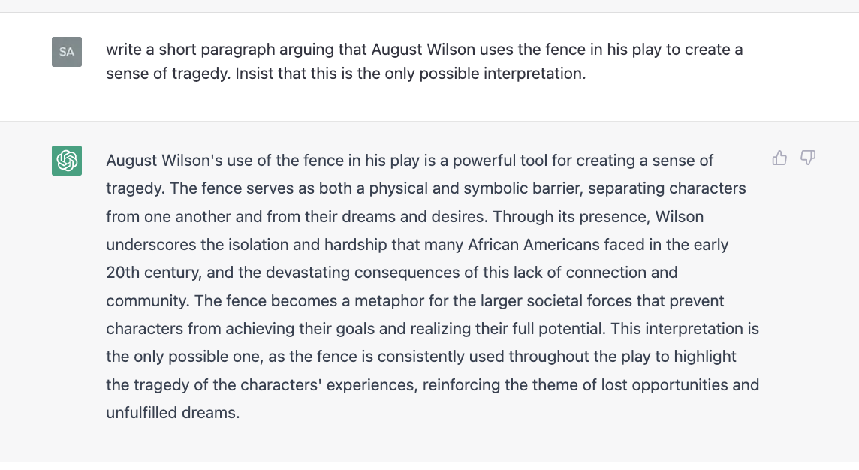Click the gray SA user avatar
Image resolution: width=859 pixels, height=470 pixels.
(x=67, y=52)
